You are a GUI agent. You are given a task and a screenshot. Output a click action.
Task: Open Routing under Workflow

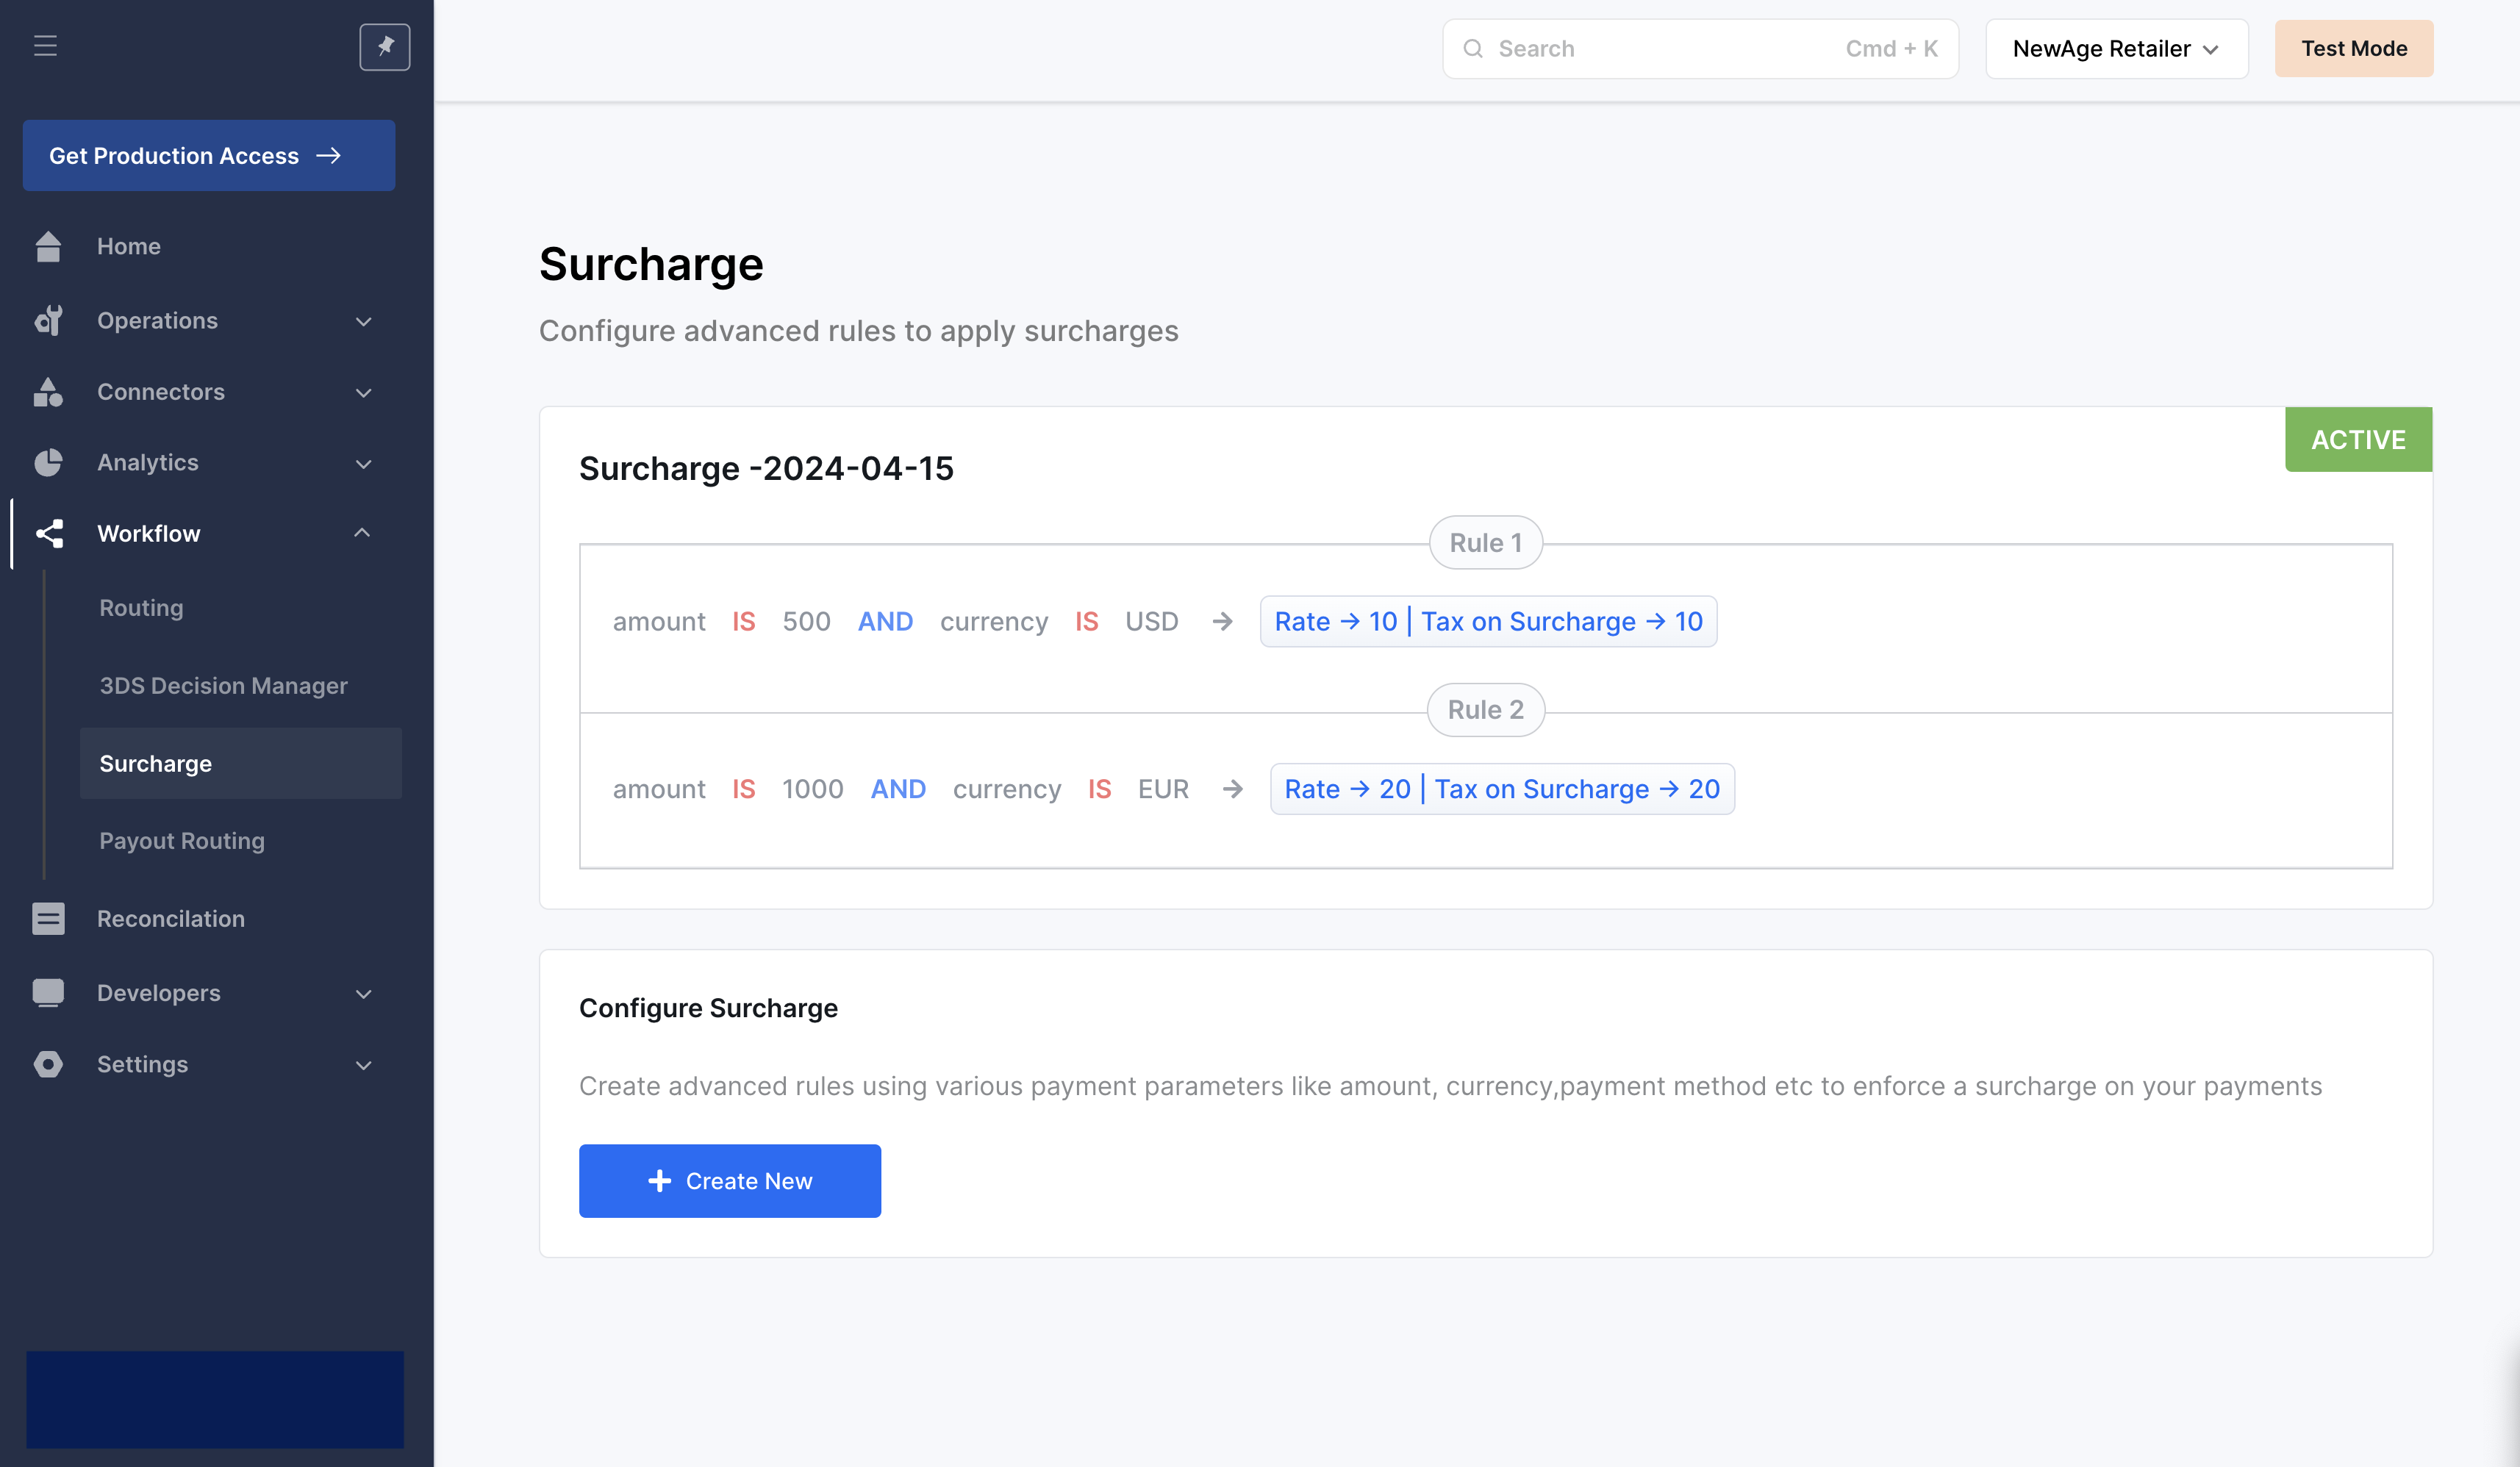[x=141, y=608]
